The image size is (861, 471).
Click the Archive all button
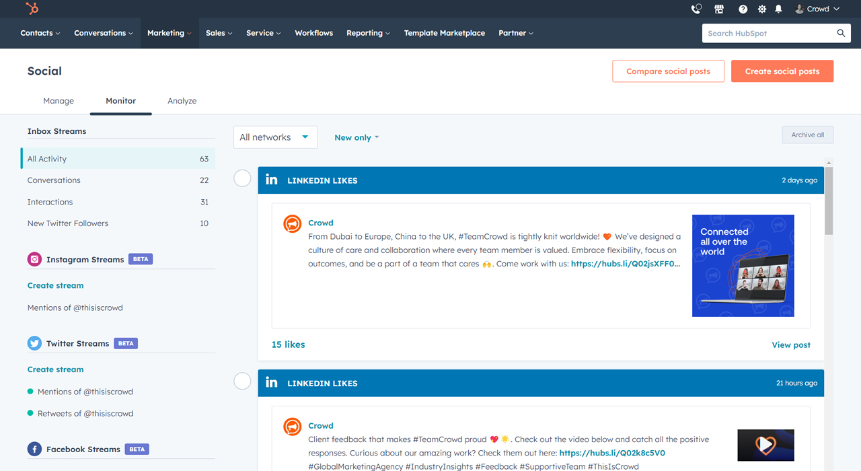(x=808, y=135)
